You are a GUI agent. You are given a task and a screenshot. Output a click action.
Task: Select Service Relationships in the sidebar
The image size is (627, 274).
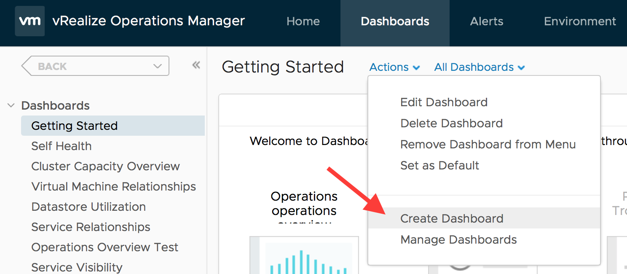(x=91, y=227)
